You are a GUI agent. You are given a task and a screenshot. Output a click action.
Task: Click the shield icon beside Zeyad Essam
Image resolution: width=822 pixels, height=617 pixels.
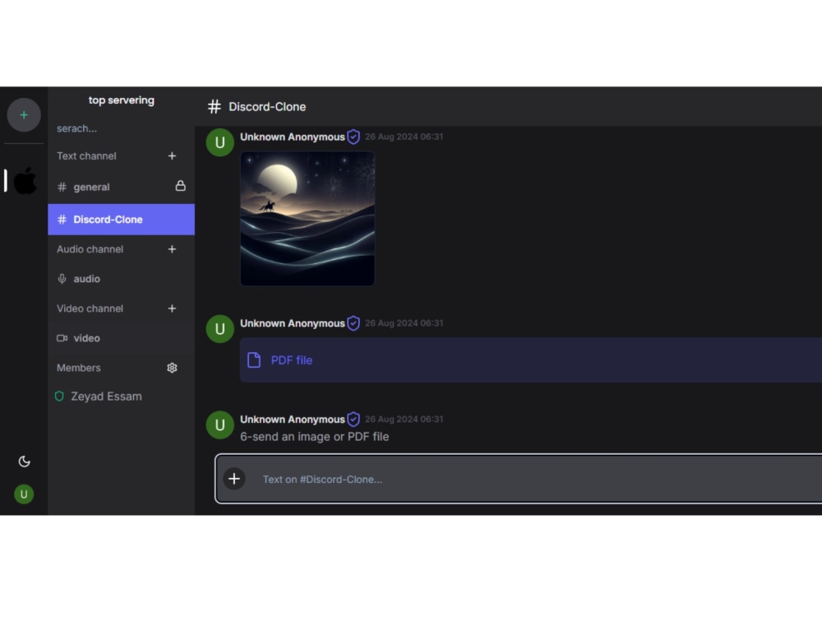(x=59, y=397)
